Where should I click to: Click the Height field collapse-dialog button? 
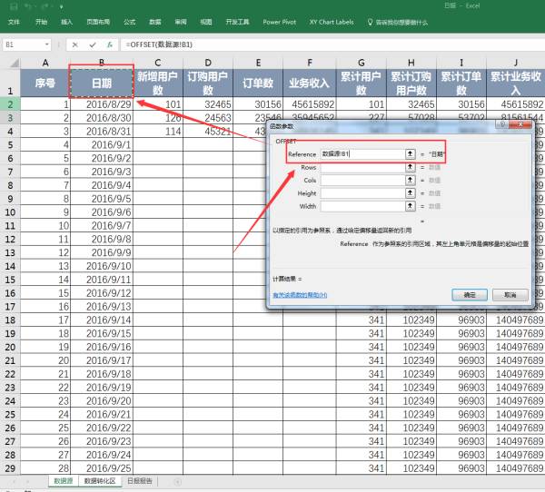[x=411, y=193]
